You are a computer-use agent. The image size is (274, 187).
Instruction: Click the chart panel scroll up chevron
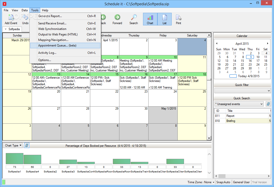(209, 154)
